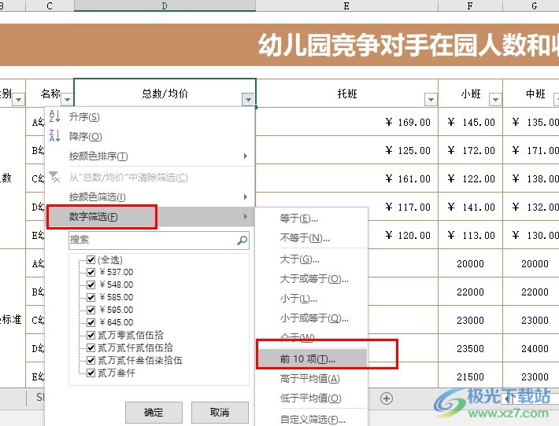
Task: Choose 低于平均值(O) filter option
Action: pos(310,398)
